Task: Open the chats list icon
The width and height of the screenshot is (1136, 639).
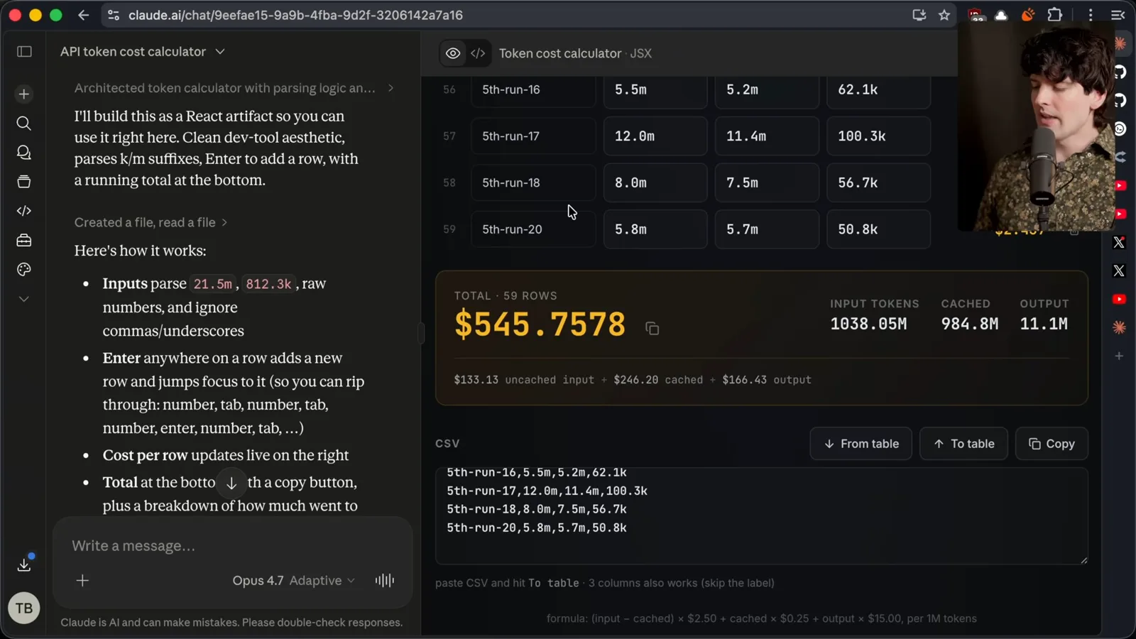Action: 24,153
